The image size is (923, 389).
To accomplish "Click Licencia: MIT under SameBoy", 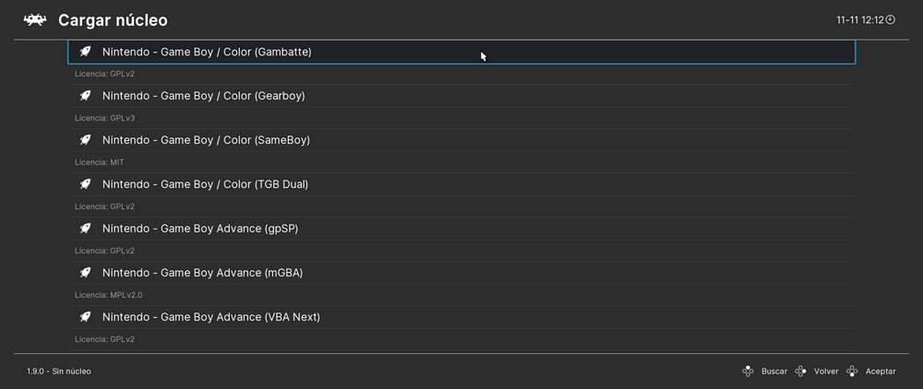I will tap(100, 162).
